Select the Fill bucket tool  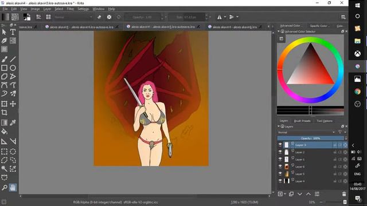point(4,132)
